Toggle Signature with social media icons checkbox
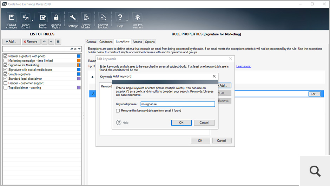 6,69
